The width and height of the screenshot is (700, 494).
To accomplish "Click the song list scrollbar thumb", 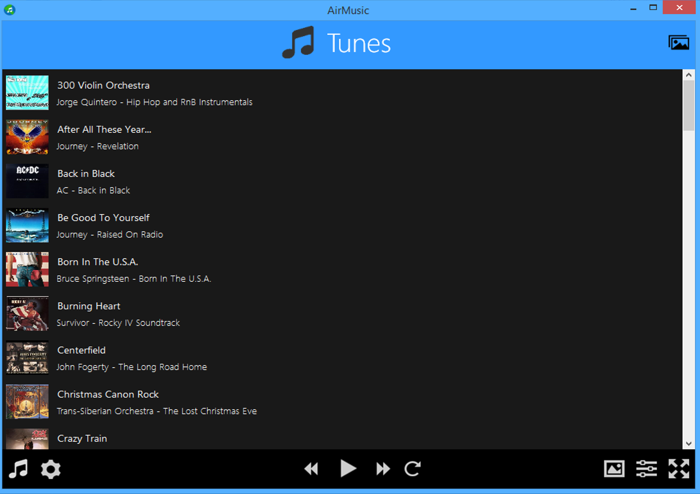I will pyautogui.click(x=688, y=105).
